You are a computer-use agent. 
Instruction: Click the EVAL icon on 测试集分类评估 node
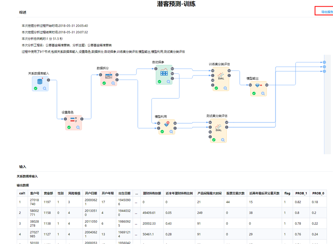point(219,128)
